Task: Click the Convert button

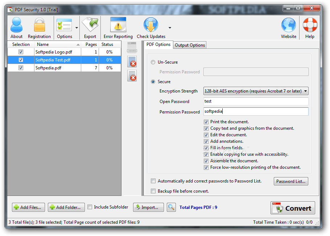Action: point(293,208)
